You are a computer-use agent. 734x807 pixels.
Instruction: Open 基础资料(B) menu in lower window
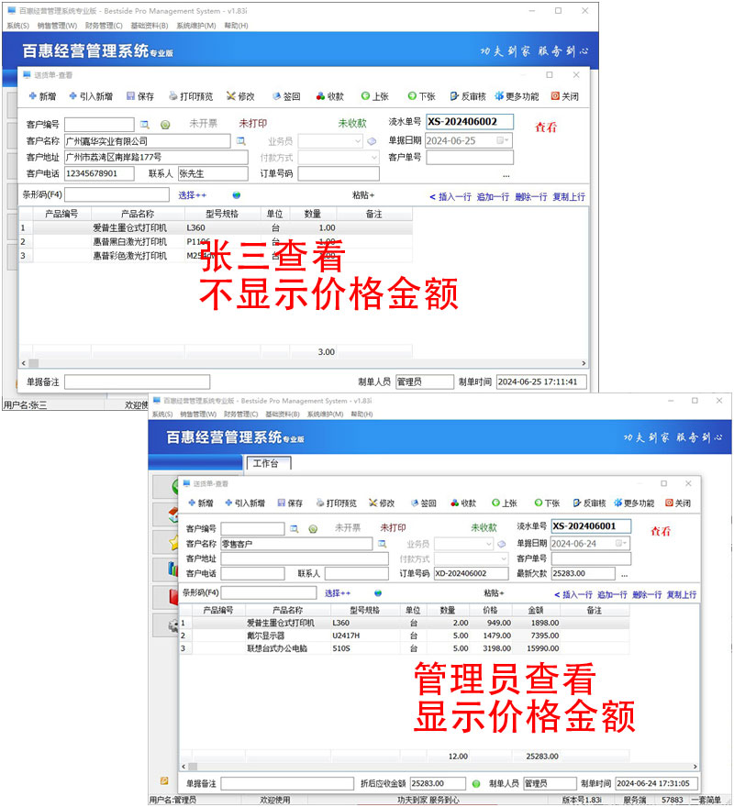point(283,414)
